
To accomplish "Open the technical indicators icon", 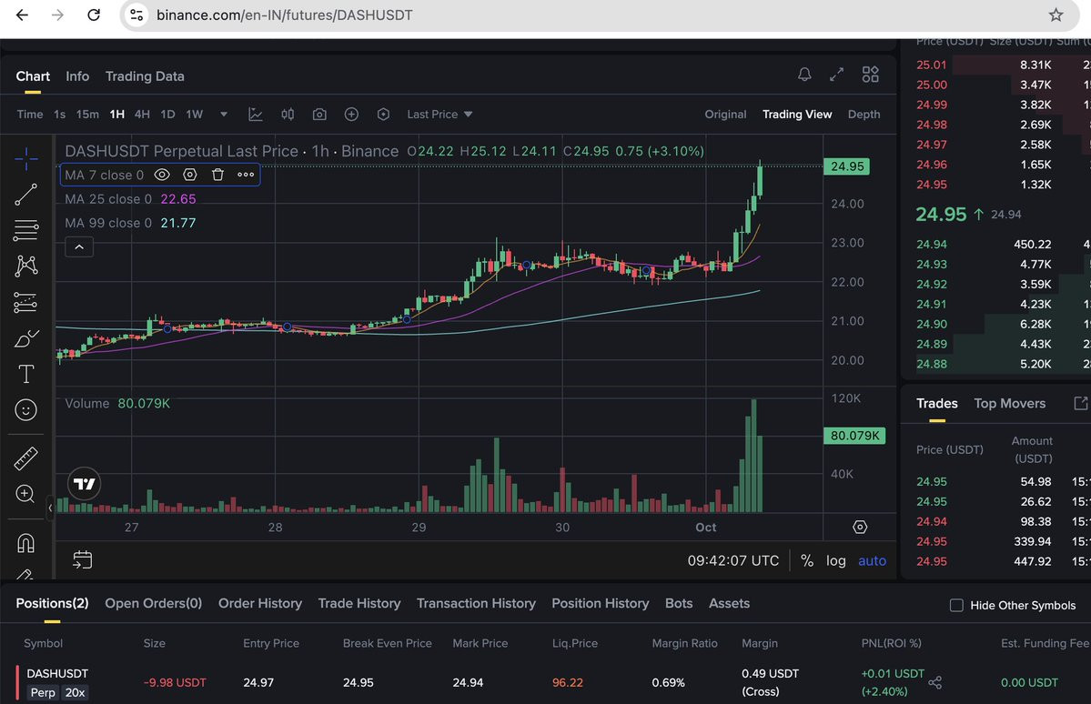I will (256, 114).
